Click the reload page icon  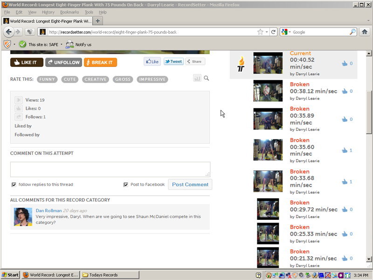pyautogui.click(x=273, y=32)
